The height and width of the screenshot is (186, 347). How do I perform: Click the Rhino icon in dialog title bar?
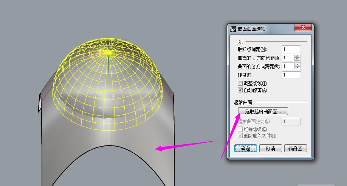(232, 29)
